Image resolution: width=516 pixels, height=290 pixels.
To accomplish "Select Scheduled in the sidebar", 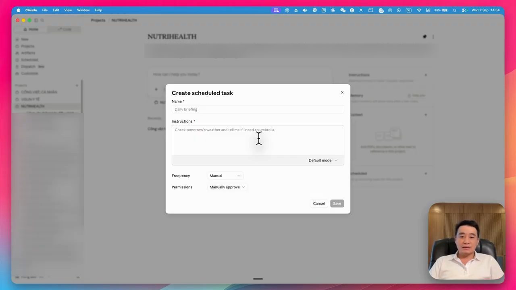I will pos(29,60).
